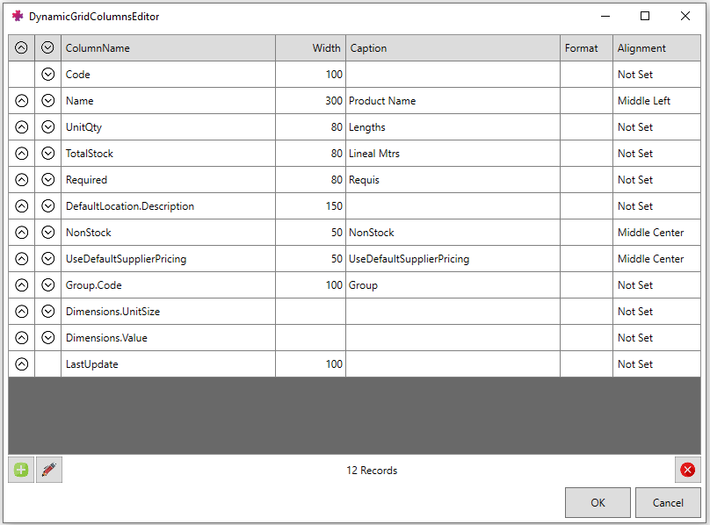Minimize the DynamicGridColumnsEditor window
Image resolution: width=710 pixels, height=525 pixels.
(605, 17)
